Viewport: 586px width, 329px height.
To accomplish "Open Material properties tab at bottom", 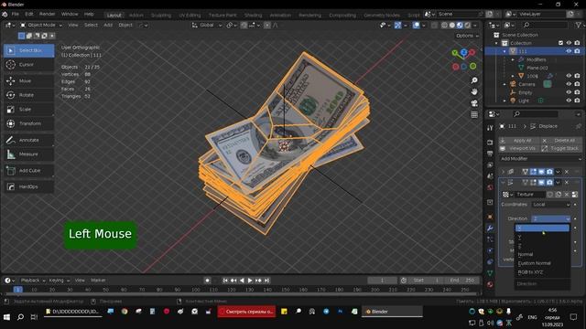I will pyautogui.click(x=490, y=284).
